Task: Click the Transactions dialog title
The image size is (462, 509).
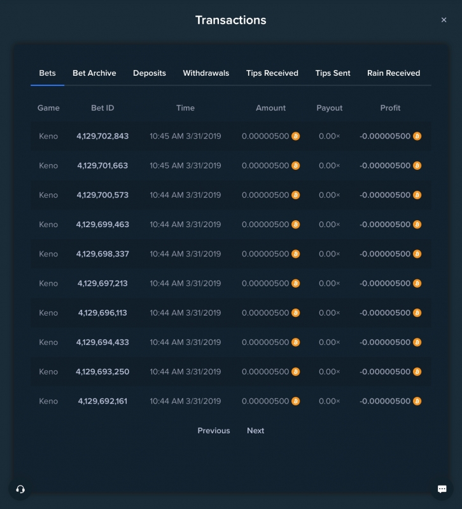Action: tap(231, 20)
